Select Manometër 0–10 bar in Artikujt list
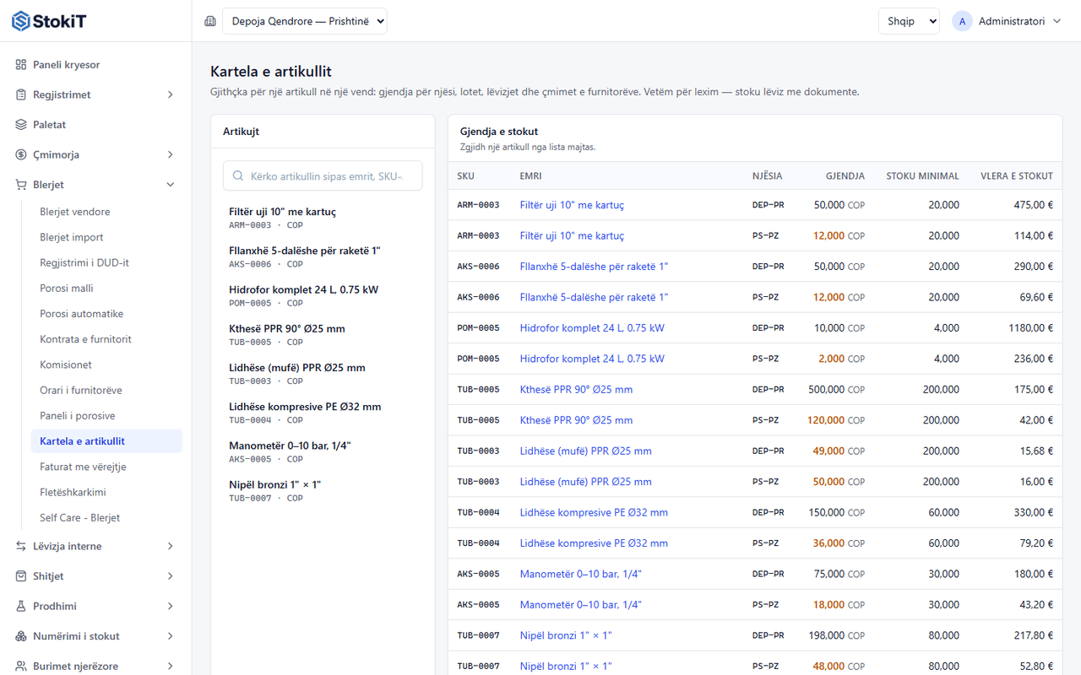This screenshot has width=1081, height=675. [x=323, y=451]
